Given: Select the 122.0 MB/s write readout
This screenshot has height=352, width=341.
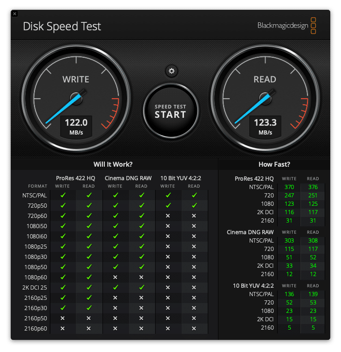Looking at the screenshot, I should pos(76,126).
